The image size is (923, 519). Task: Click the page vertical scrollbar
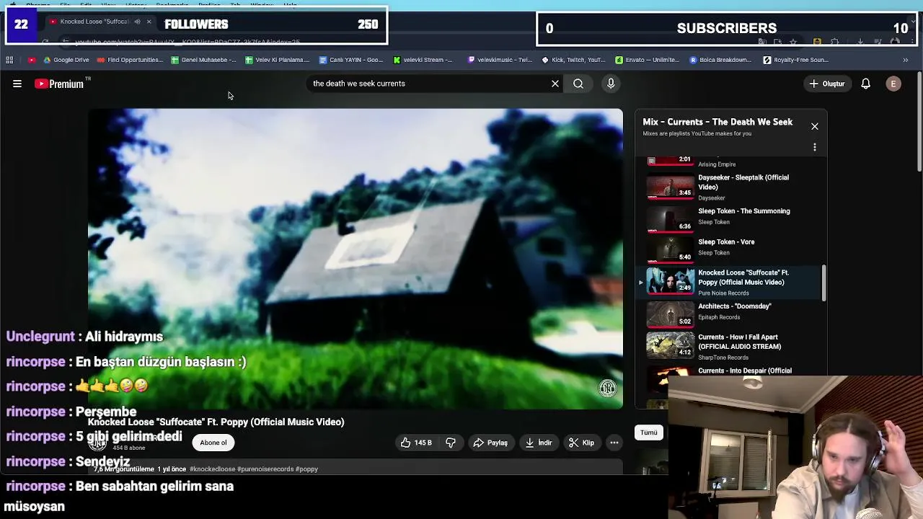click(919, 123)
